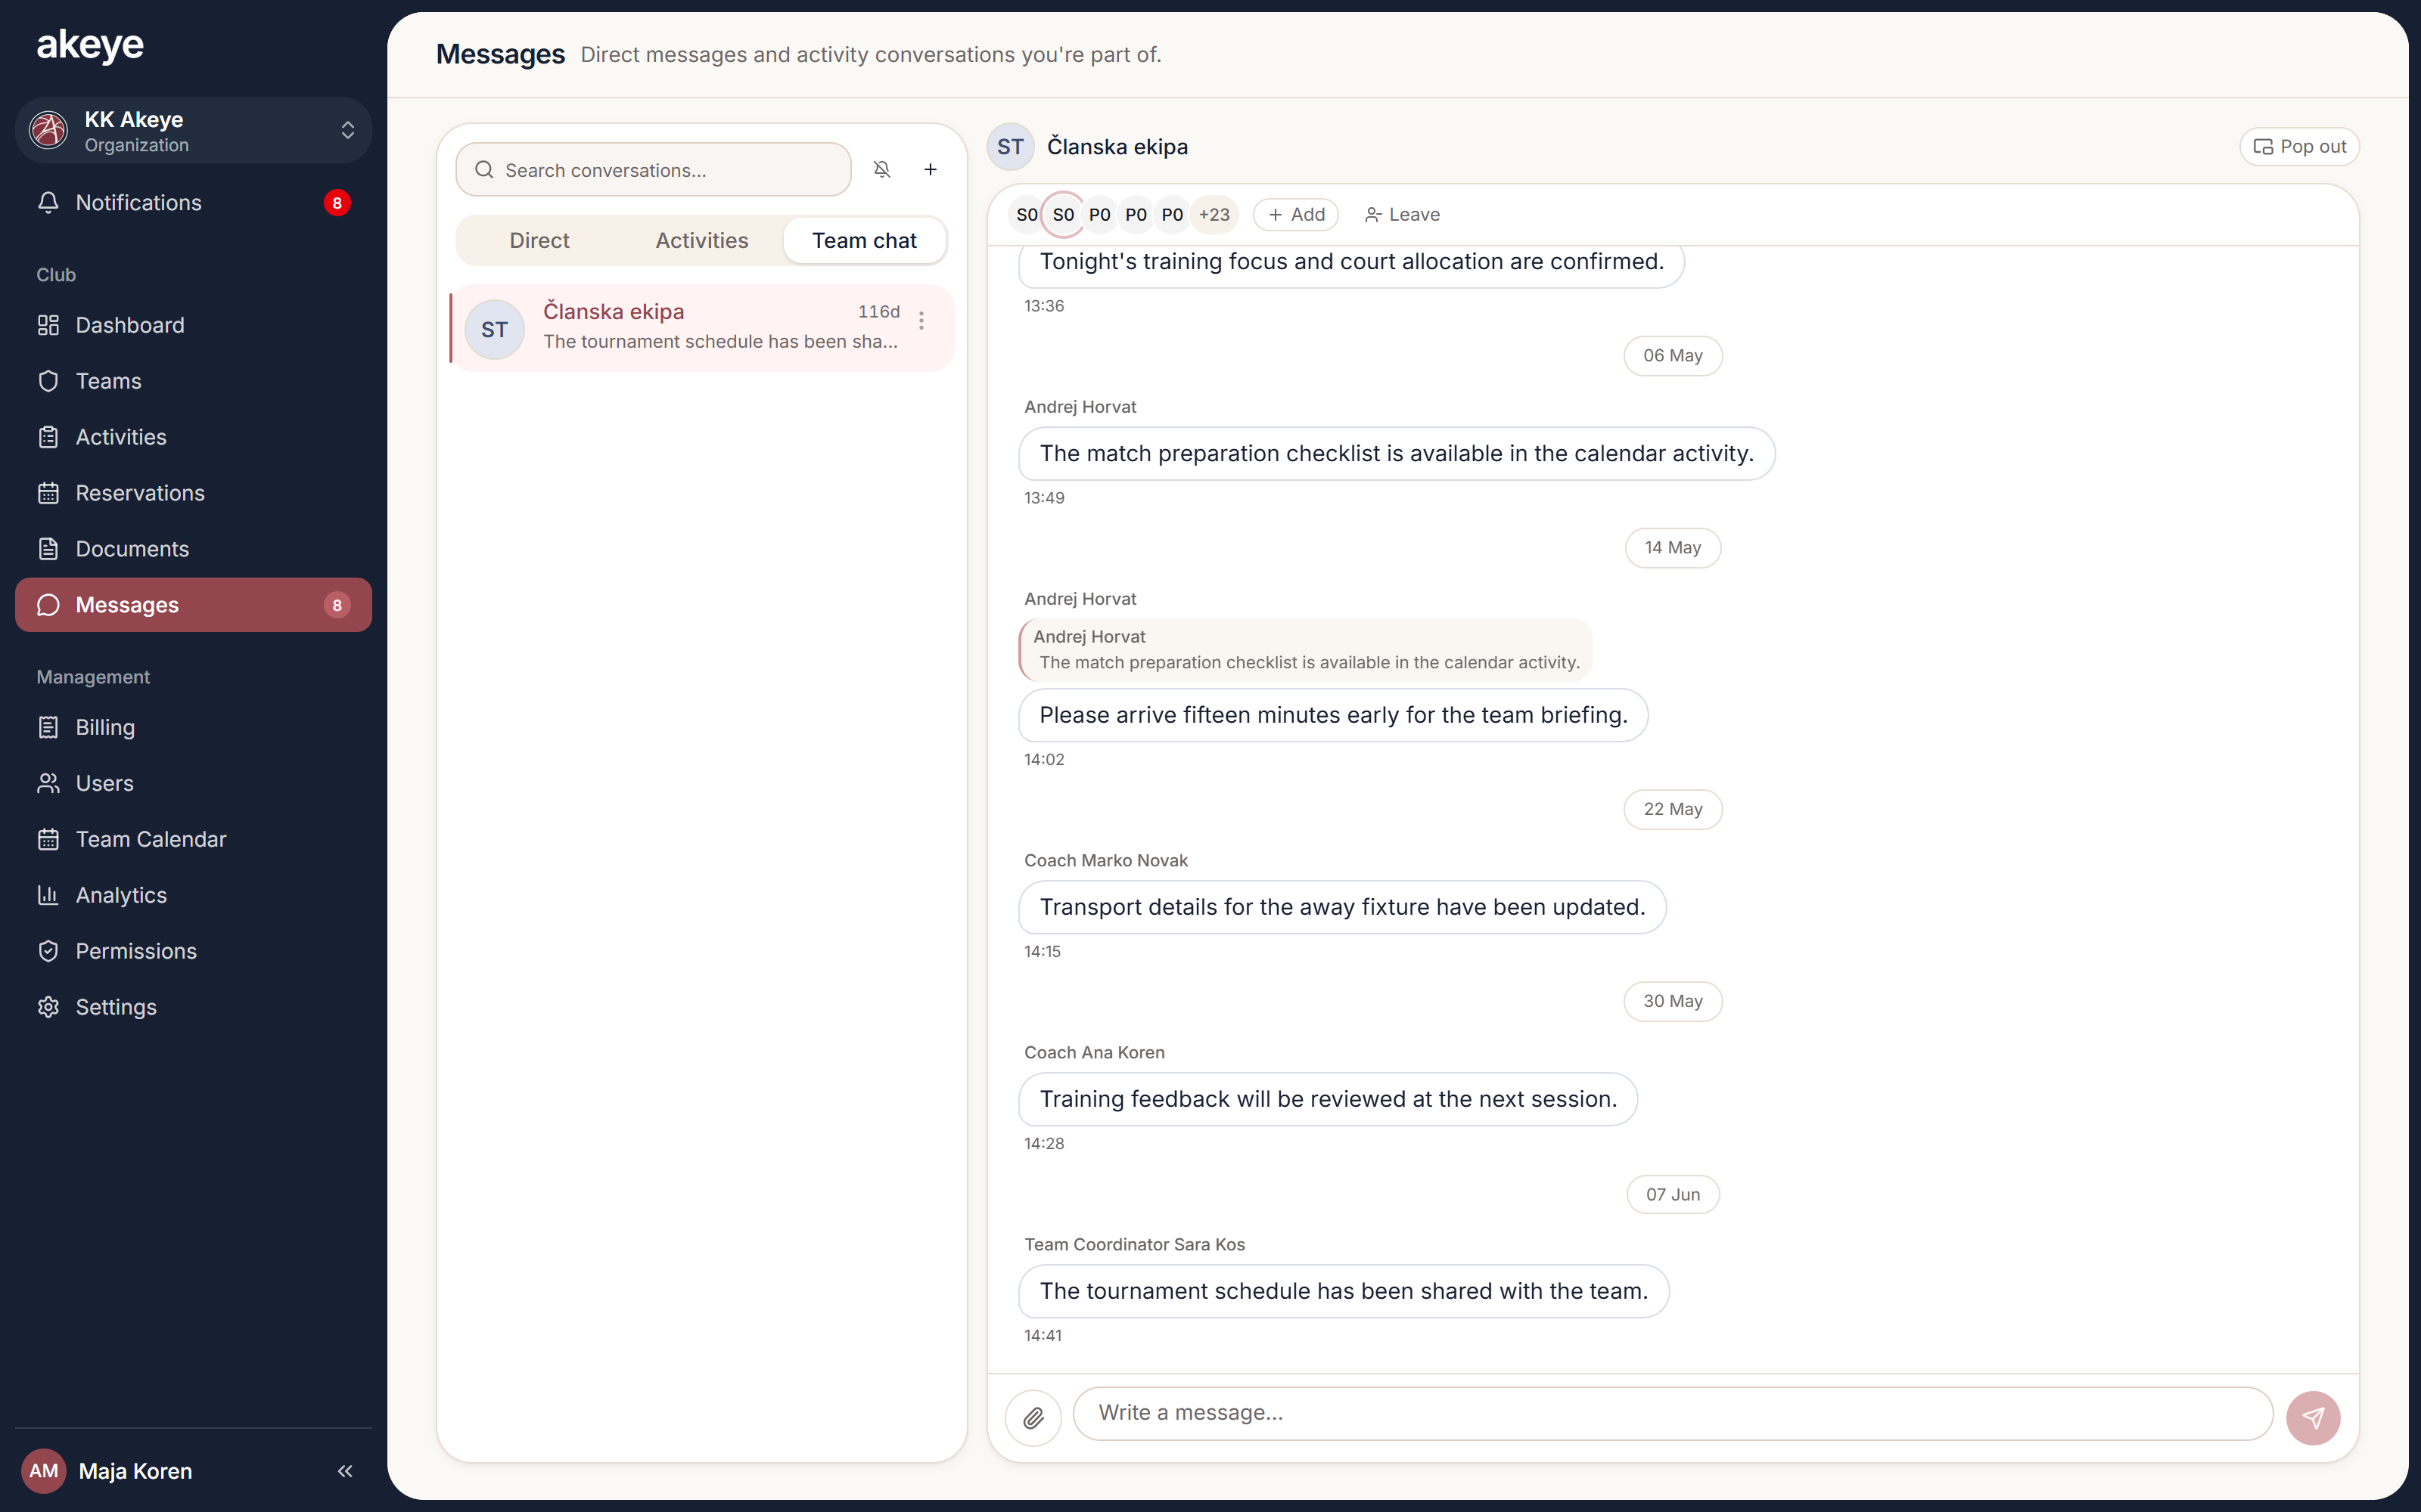Go to Teams in the sidebar
This screenshot has height=1512, width=2421.
(x=193, y=381)
